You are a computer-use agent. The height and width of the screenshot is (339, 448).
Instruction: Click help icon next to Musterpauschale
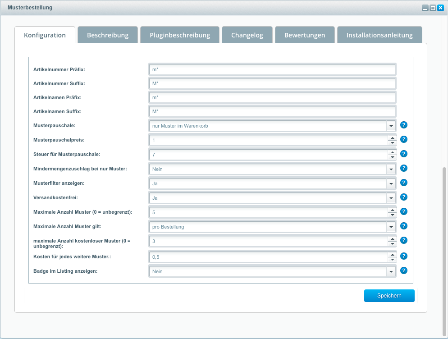[x=404, y=125]
